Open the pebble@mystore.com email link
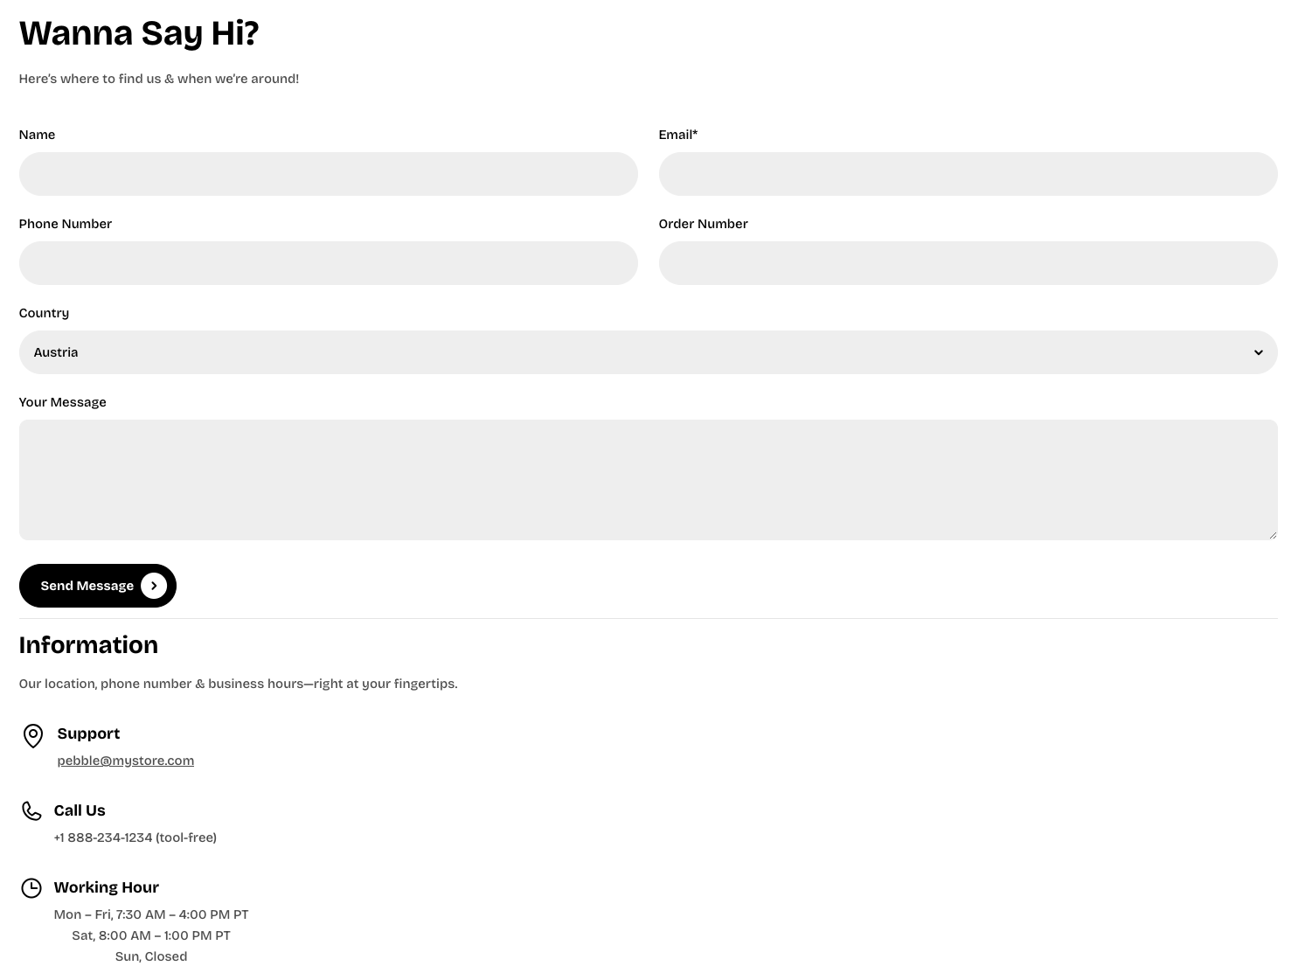Viewport: 1305px width, 980px height. pos(126,761)
